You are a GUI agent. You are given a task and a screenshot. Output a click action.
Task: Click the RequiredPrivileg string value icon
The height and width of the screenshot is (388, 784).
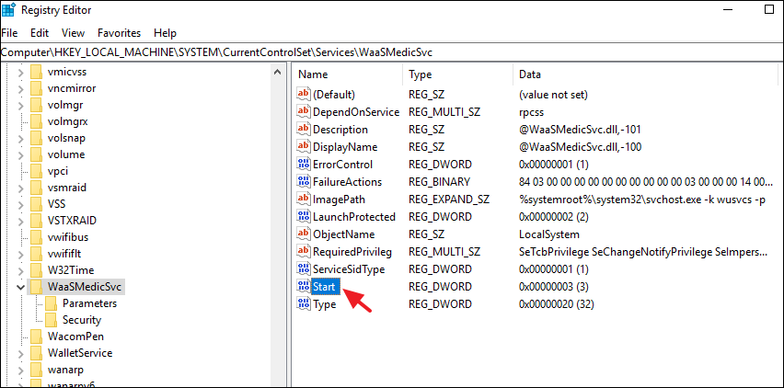(x=304, y=252)
